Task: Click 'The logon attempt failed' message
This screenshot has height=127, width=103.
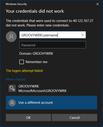Action: point(24,71)
